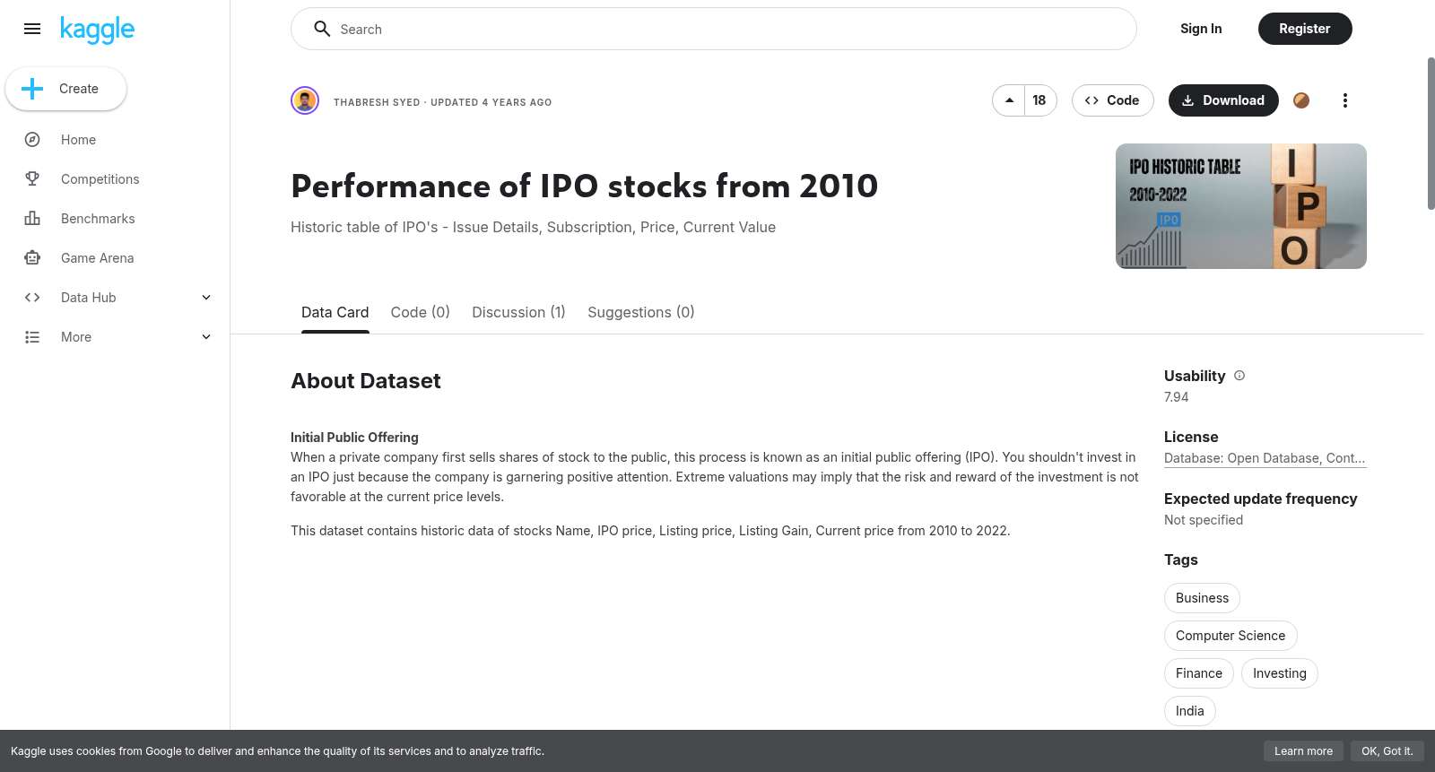Click the vote count 18
Screen dimensions: 1435x772
tap(1039, 100)
